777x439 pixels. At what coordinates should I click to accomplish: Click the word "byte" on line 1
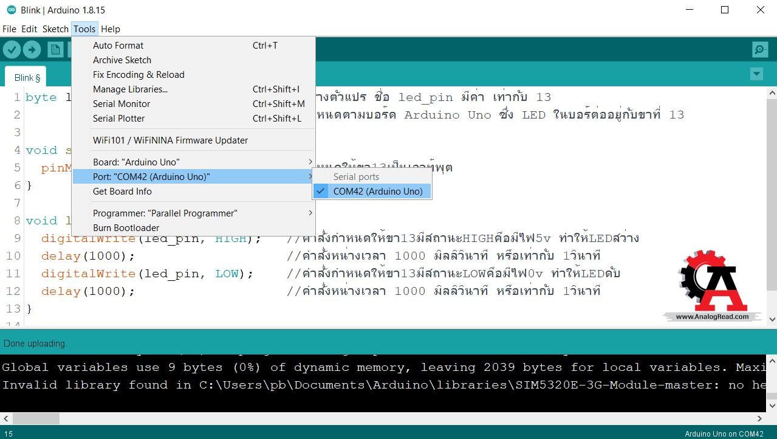[41, 97]
